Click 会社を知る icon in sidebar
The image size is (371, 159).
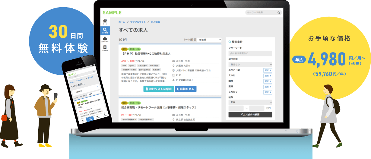[x=105, y=40]
